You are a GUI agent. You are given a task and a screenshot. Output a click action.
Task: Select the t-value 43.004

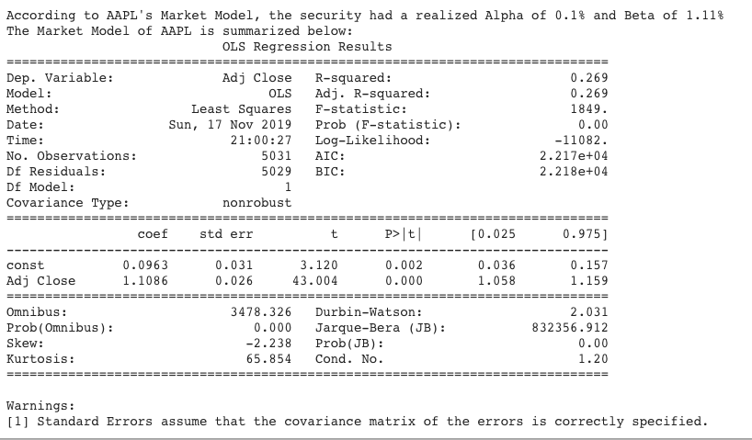[315, 280]
